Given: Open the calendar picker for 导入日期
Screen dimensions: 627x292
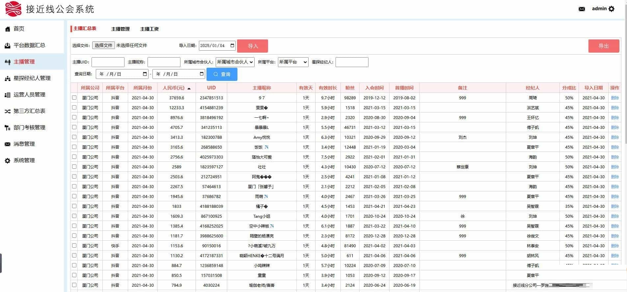Looking at the screenshot, I should click(x=232, y=45).
